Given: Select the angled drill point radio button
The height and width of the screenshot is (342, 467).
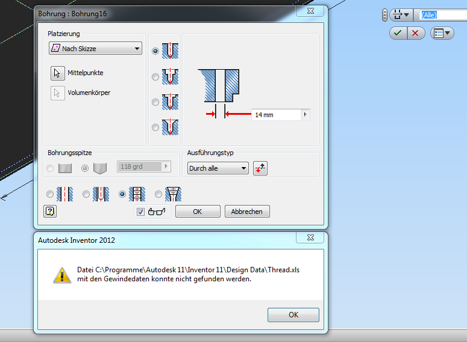Looking at the screenshot, I should coord(85,168).
